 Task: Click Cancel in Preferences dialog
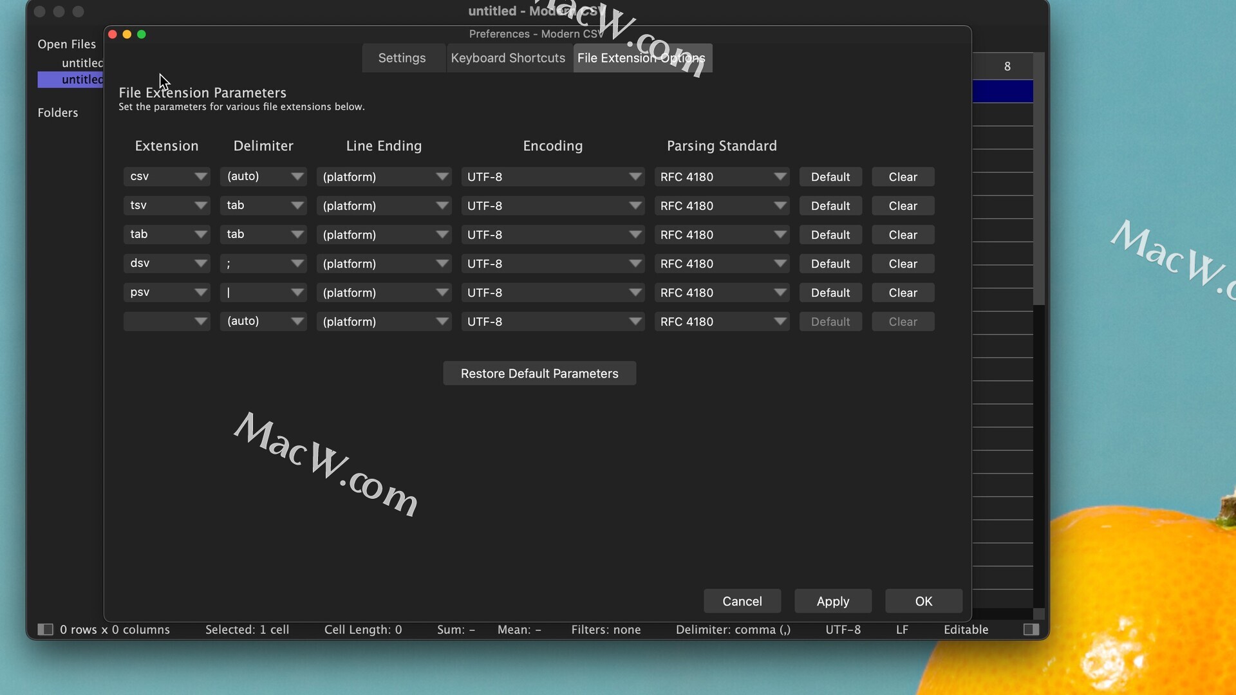click(742, 601)
